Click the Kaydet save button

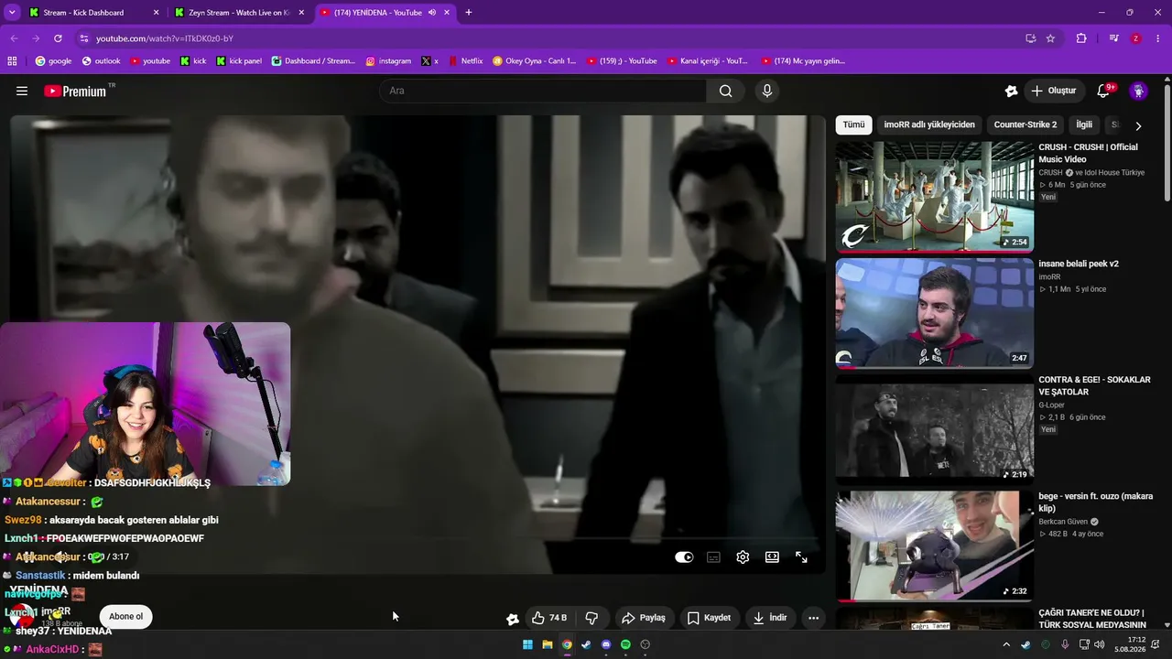pyautogui.click(x=709, y=618)
